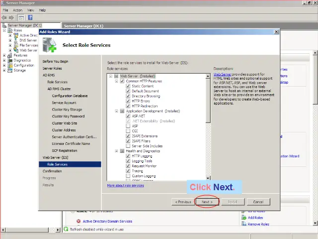Open the View menu
Screen dimensions: 318x239
coord(31,10)
